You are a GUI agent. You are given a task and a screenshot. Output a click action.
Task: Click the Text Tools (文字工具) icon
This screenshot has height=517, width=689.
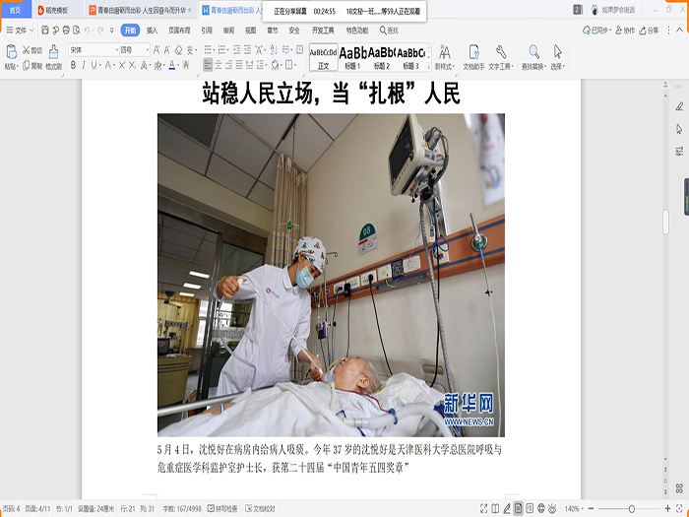501,56
